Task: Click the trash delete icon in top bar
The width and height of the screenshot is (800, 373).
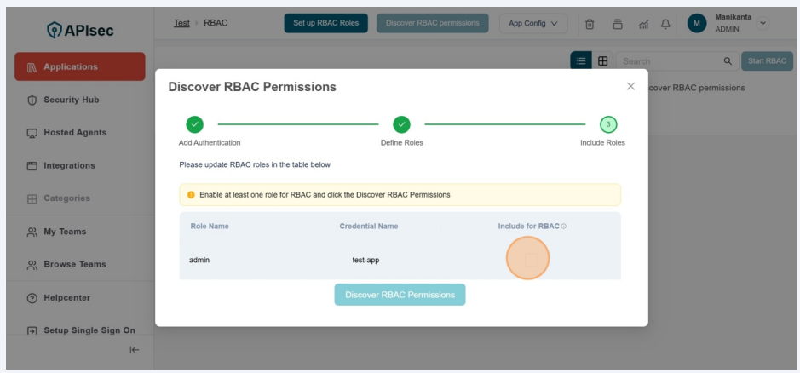Action: (x=590, y=23)
